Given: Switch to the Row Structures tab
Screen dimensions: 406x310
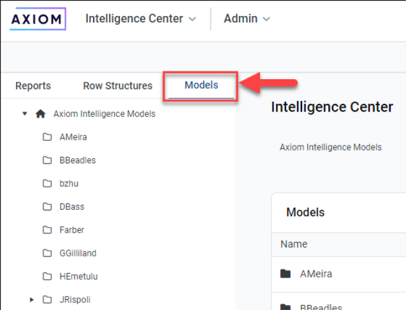Looking at the screenshot, I should pos(118,86).
